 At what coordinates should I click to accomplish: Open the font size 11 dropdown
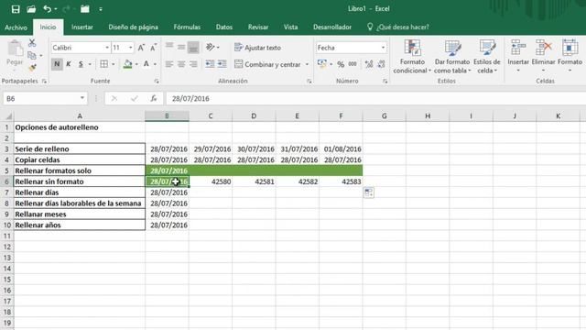(x=130, y=48)
